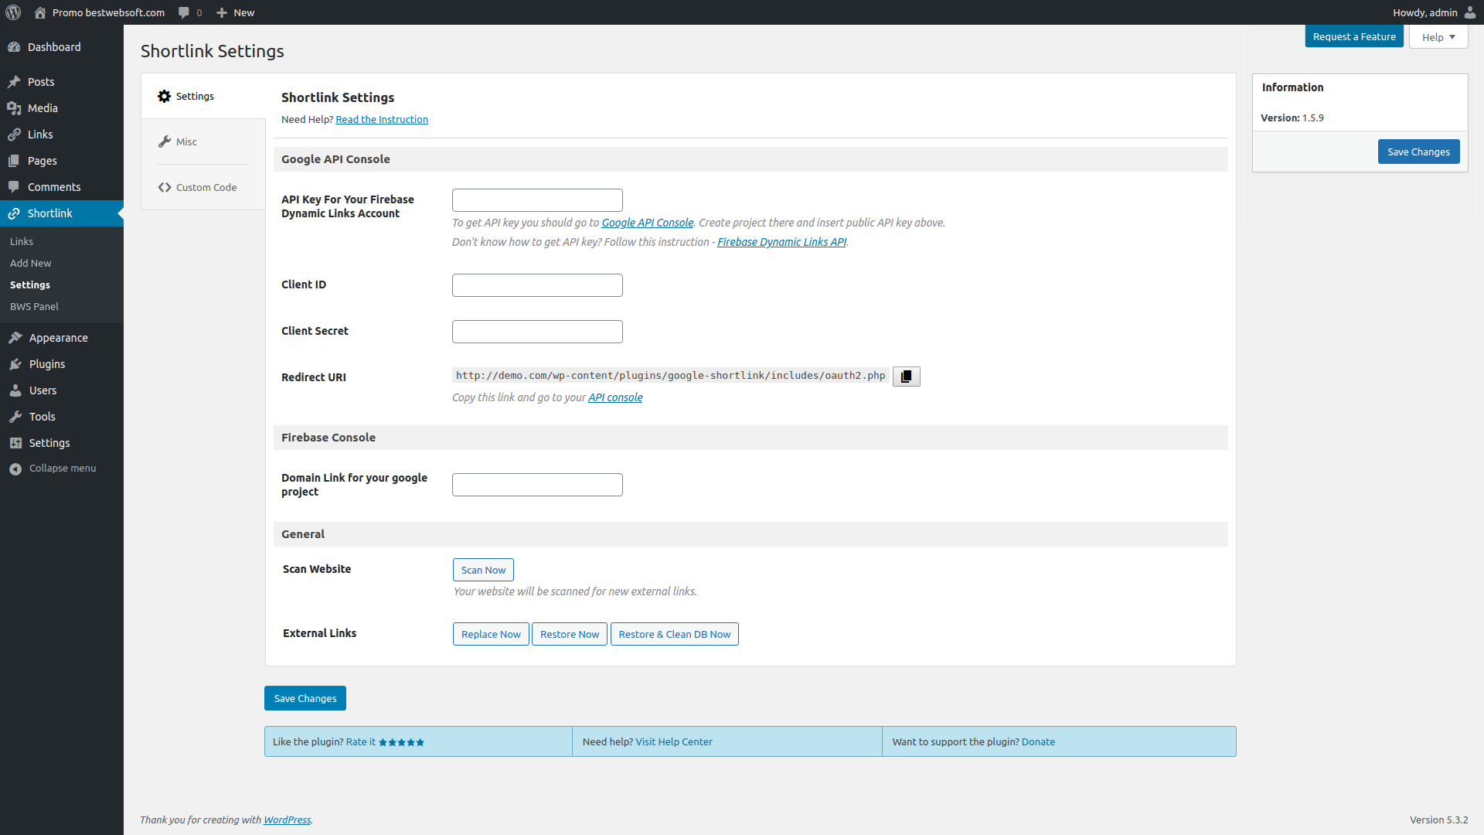Viewport: 1484px width, 835px height.
Task: Switch to the Custom Code tab
Action: pyautogui.click(x=203, y=187)
